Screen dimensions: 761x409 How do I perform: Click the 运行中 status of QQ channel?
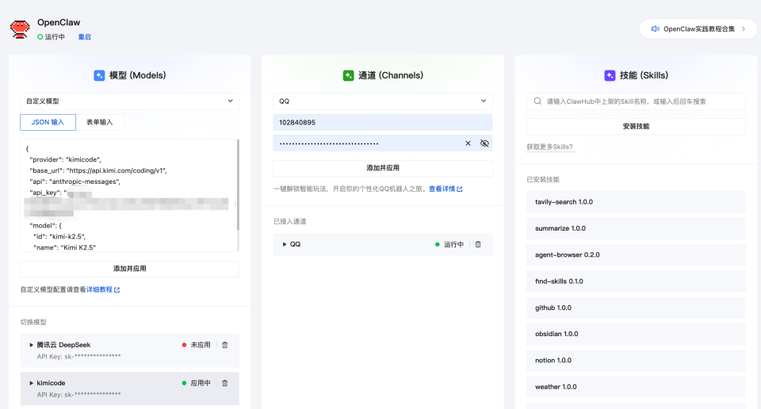[x=449, y=244]
